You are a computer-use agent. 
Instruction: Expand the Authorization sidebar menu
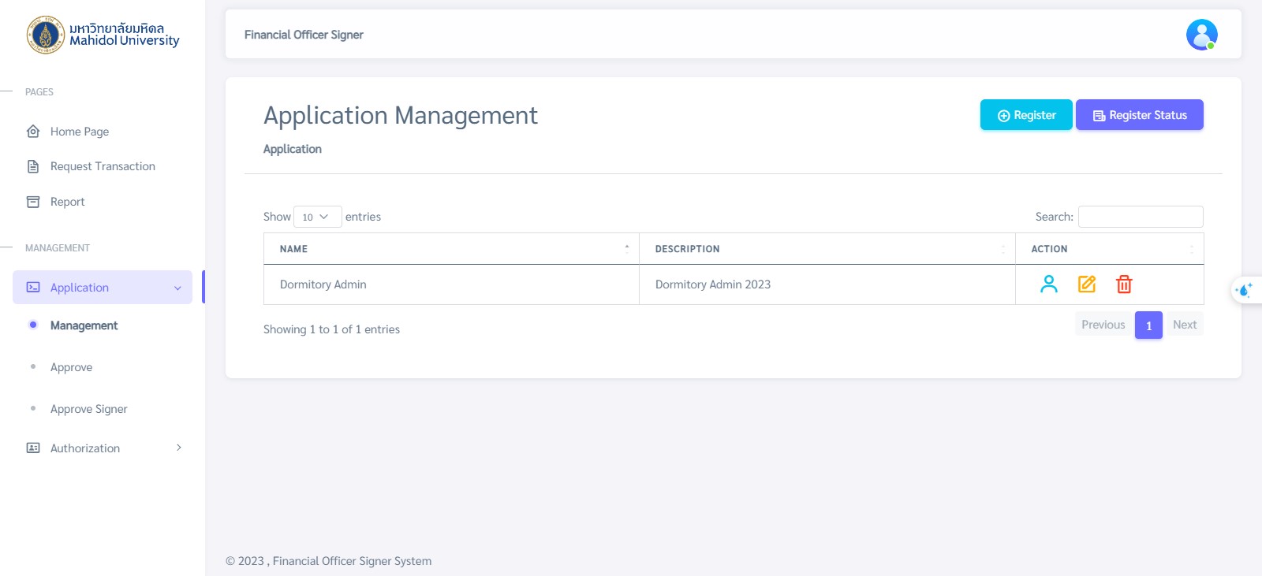103,448
